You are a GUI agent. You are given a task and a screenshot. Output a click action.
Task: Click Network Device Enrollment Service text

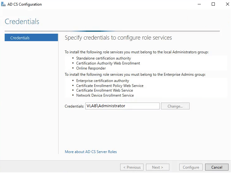(x=105, y=95)
